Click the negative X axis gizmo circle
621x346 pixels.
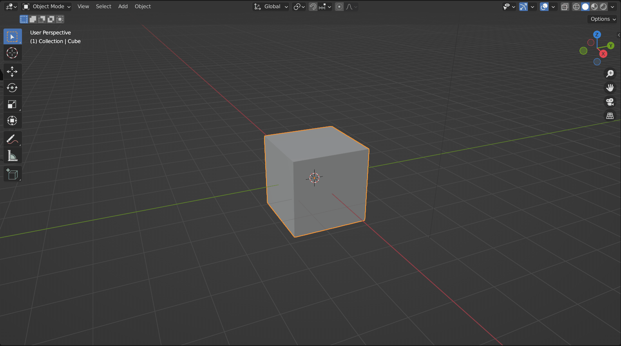pos(591,42)
